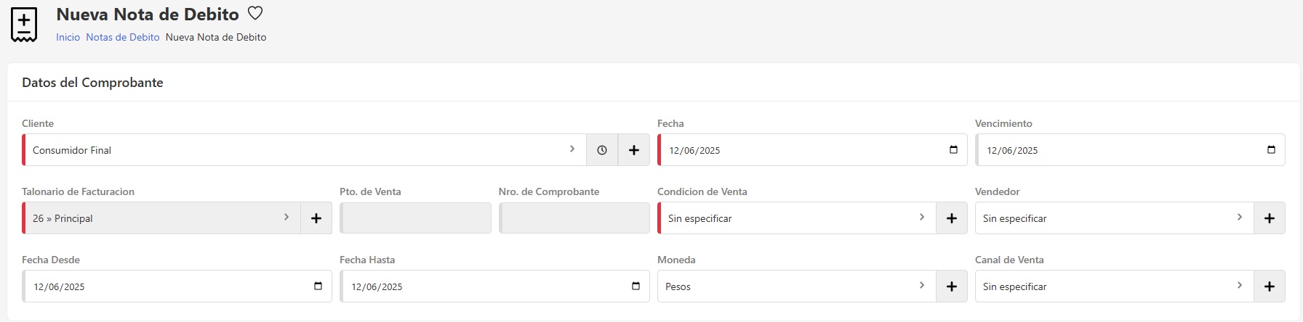Image resolution: width=1303 pixels, height=322 pixels.
Task: Open calendar picker for Fecha field
Action: coord(953,150)
